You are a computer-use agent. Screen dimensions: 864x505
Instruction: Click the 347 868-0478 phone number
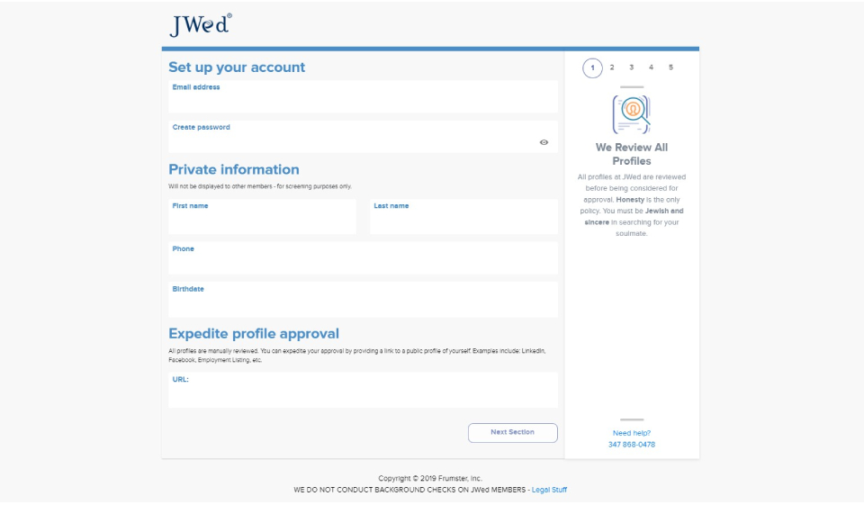pyautogui.click(x=632, y=445)
